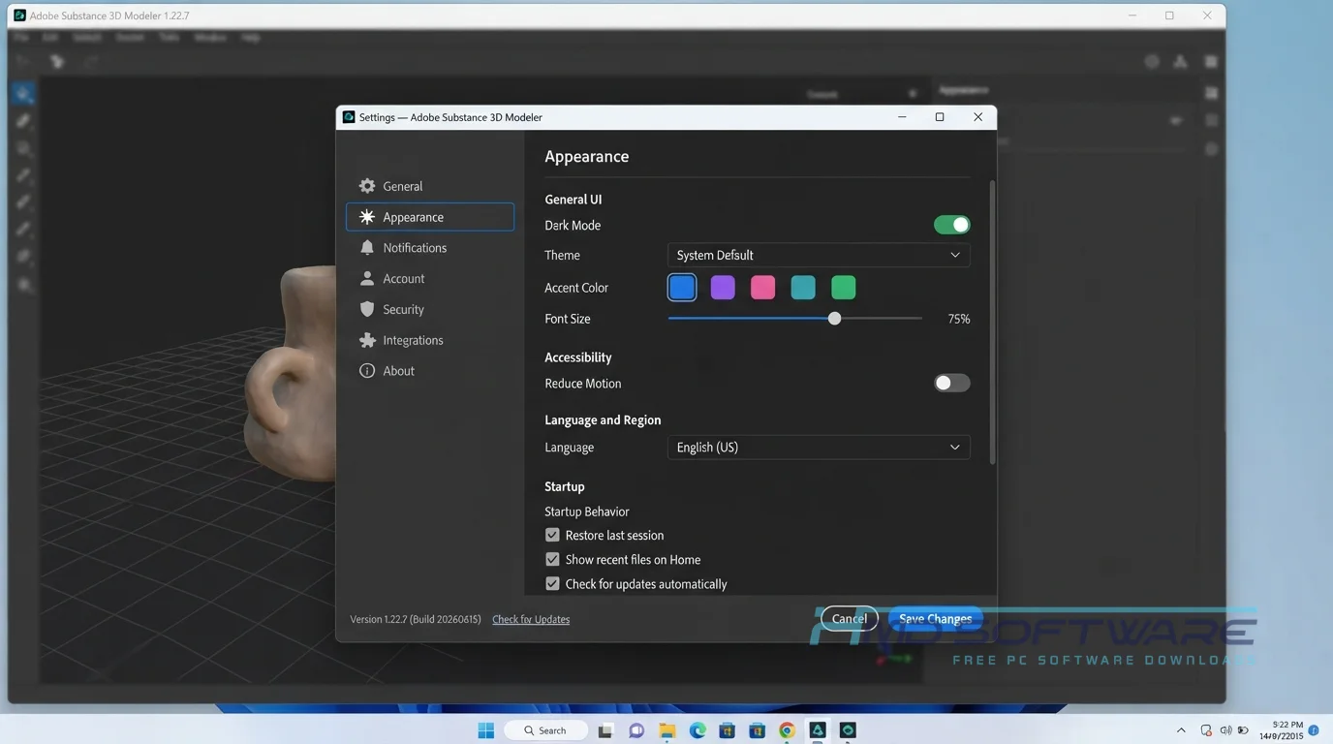This screenshot has width=1333, height=744.
Task: Click the Cancel button
Action: coord(850,618)
